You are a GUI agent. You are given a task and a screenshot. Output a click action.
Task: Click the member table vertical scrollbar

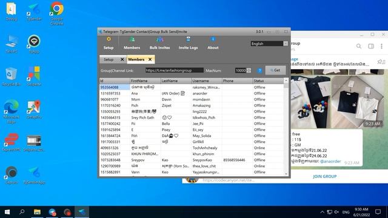(286, 127)
